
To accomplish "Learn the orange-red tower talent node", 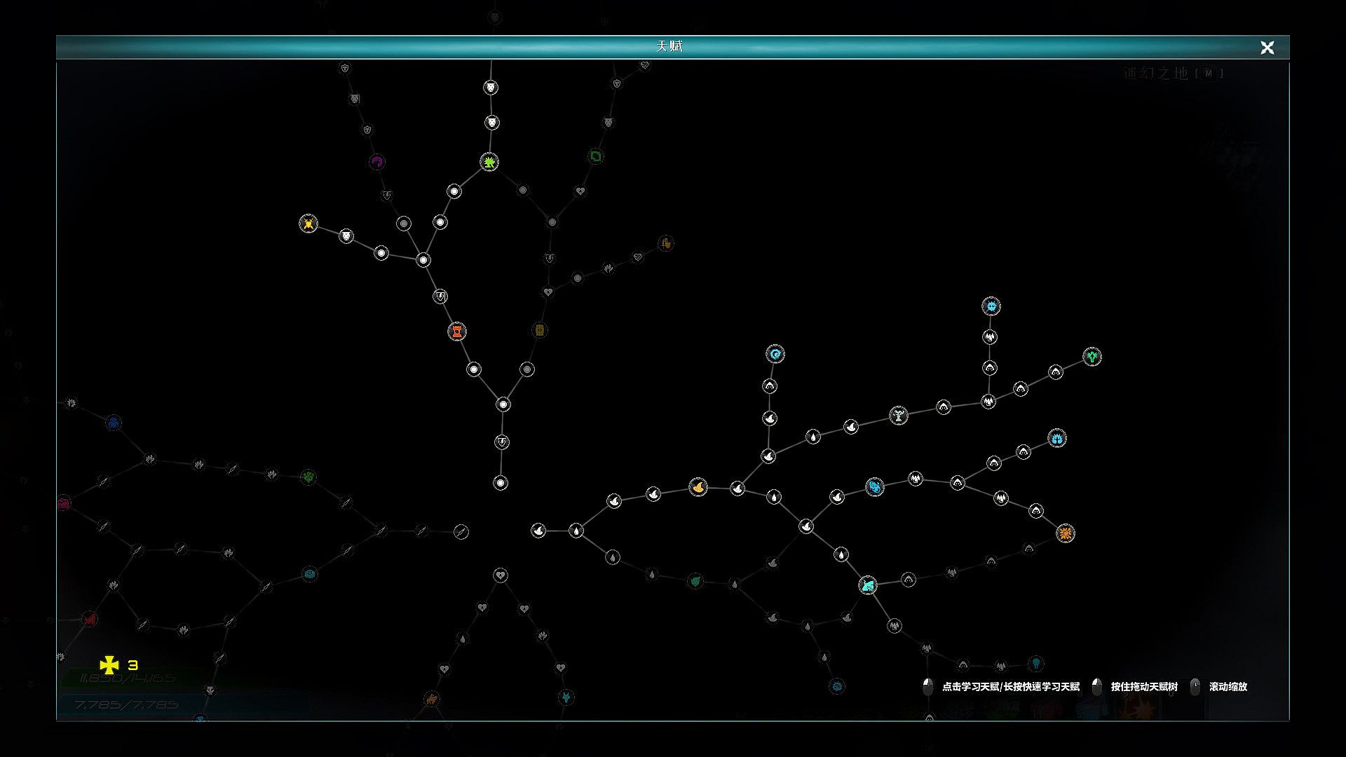I will click(457, 332).
